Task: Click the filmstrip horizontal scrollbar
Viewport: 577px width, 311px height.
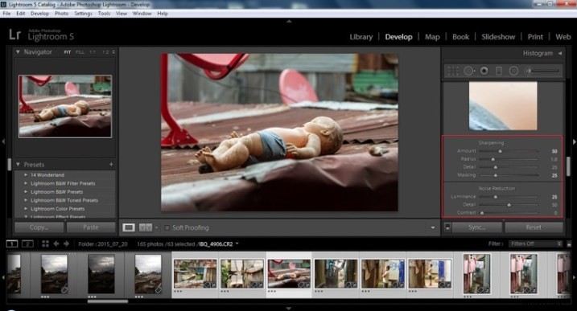Action: 108,301
